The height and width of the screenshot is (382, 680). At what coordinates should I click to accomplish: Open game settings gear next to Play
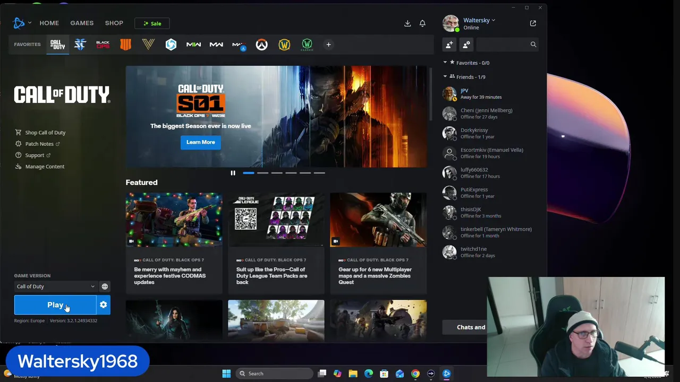point(104,305)
